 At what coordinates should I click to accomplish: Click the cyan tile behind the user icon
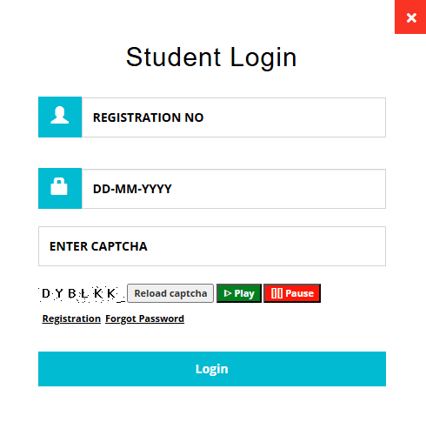click(60, 117)
